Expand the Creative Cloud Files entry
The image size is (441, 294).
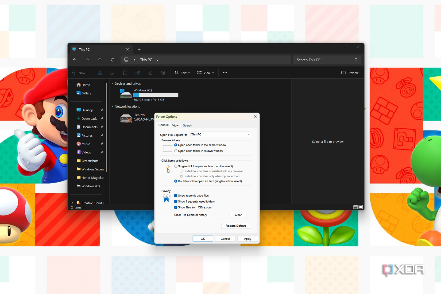(x=72, y=203)
